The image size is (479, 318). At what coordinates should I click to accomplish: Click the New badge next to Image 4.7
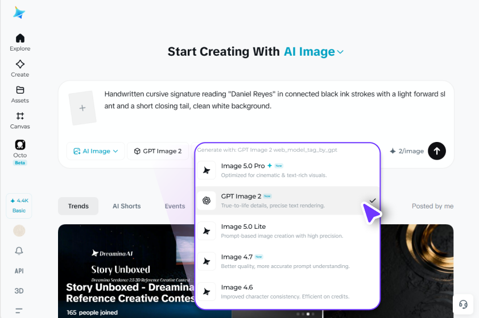[259, 257]
